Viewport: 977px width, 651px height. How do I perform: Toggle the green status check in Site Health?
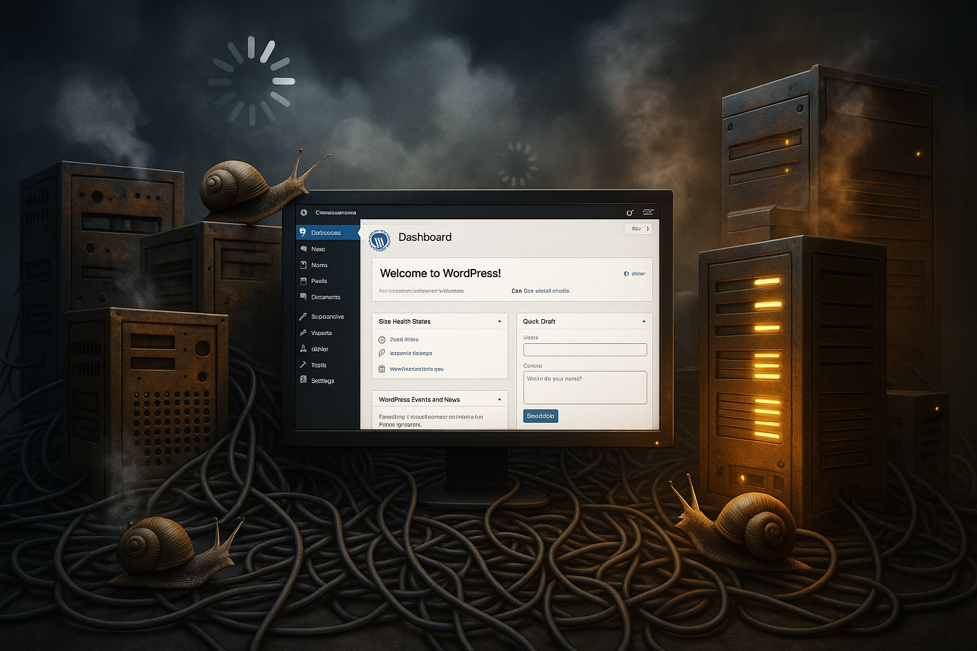click(382, 339)
